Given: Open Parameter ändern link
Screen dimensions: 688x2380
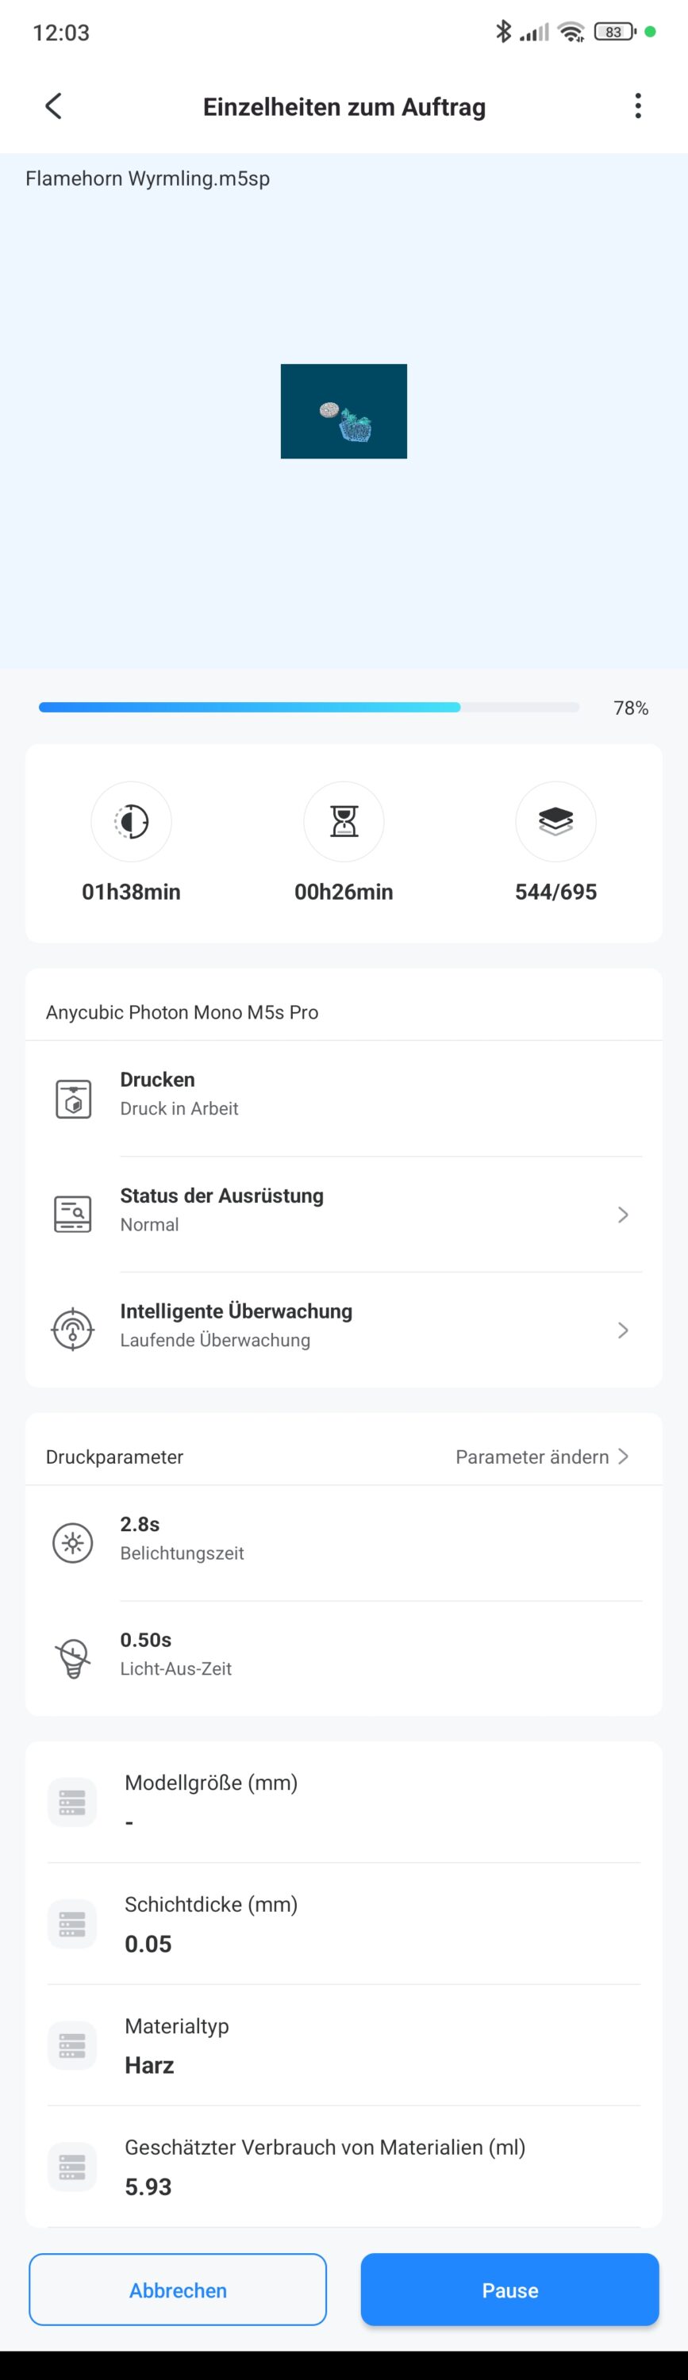Looking at the screenshot, I should click(x=542, y=1457).
